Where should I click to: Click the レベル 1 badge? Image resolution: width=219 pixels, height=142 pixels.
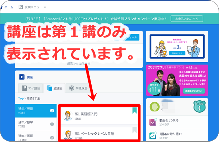[199, 106]
